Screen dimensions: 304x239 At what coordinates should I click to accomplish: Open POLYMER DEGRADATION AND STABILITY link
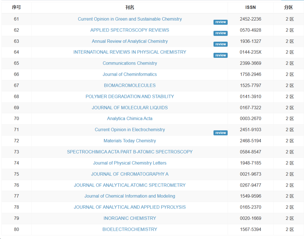coord(130,96)
